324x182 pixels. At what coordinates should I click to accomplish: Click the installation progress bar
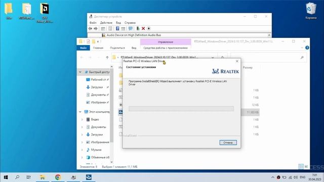[x=181, y=109]
